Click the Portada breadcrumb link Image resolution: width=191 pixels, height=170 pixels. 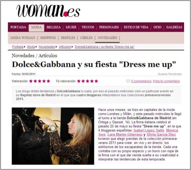point(18,47)
